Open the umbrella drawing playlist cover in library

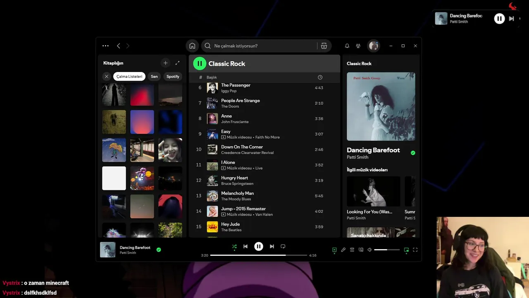click(x=114, y=150)
